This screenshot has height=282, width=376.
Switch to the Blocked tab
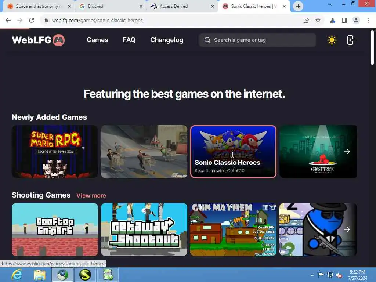110,6
